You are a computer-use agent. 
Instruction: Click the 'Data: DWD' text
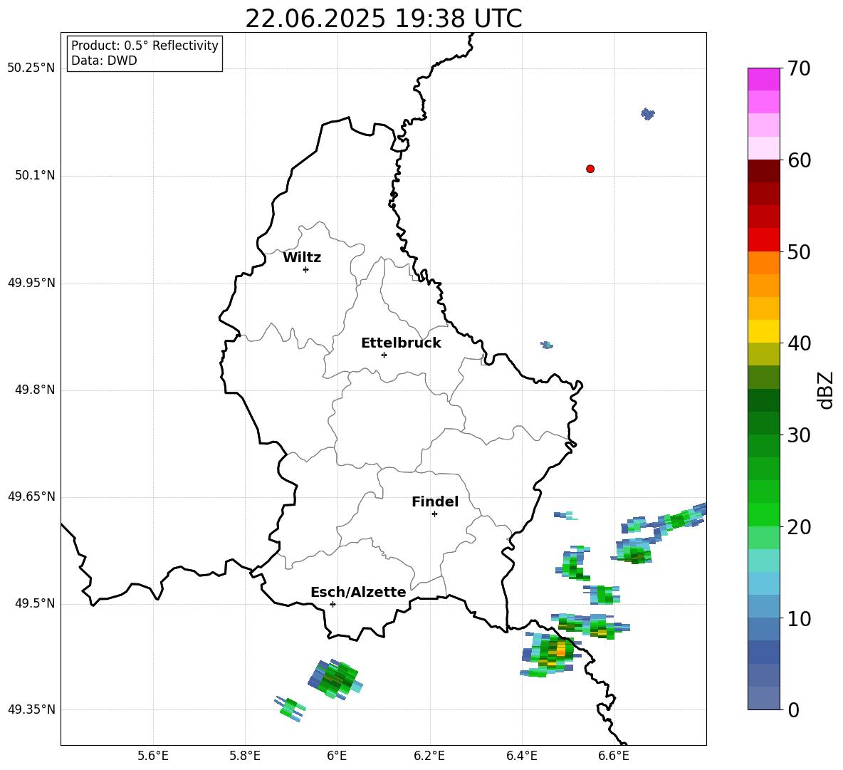(x=104, y=61)
